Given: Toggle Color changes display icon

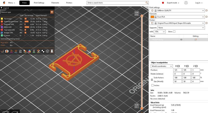Looking at the screenshot, I should tap(29, 51).
